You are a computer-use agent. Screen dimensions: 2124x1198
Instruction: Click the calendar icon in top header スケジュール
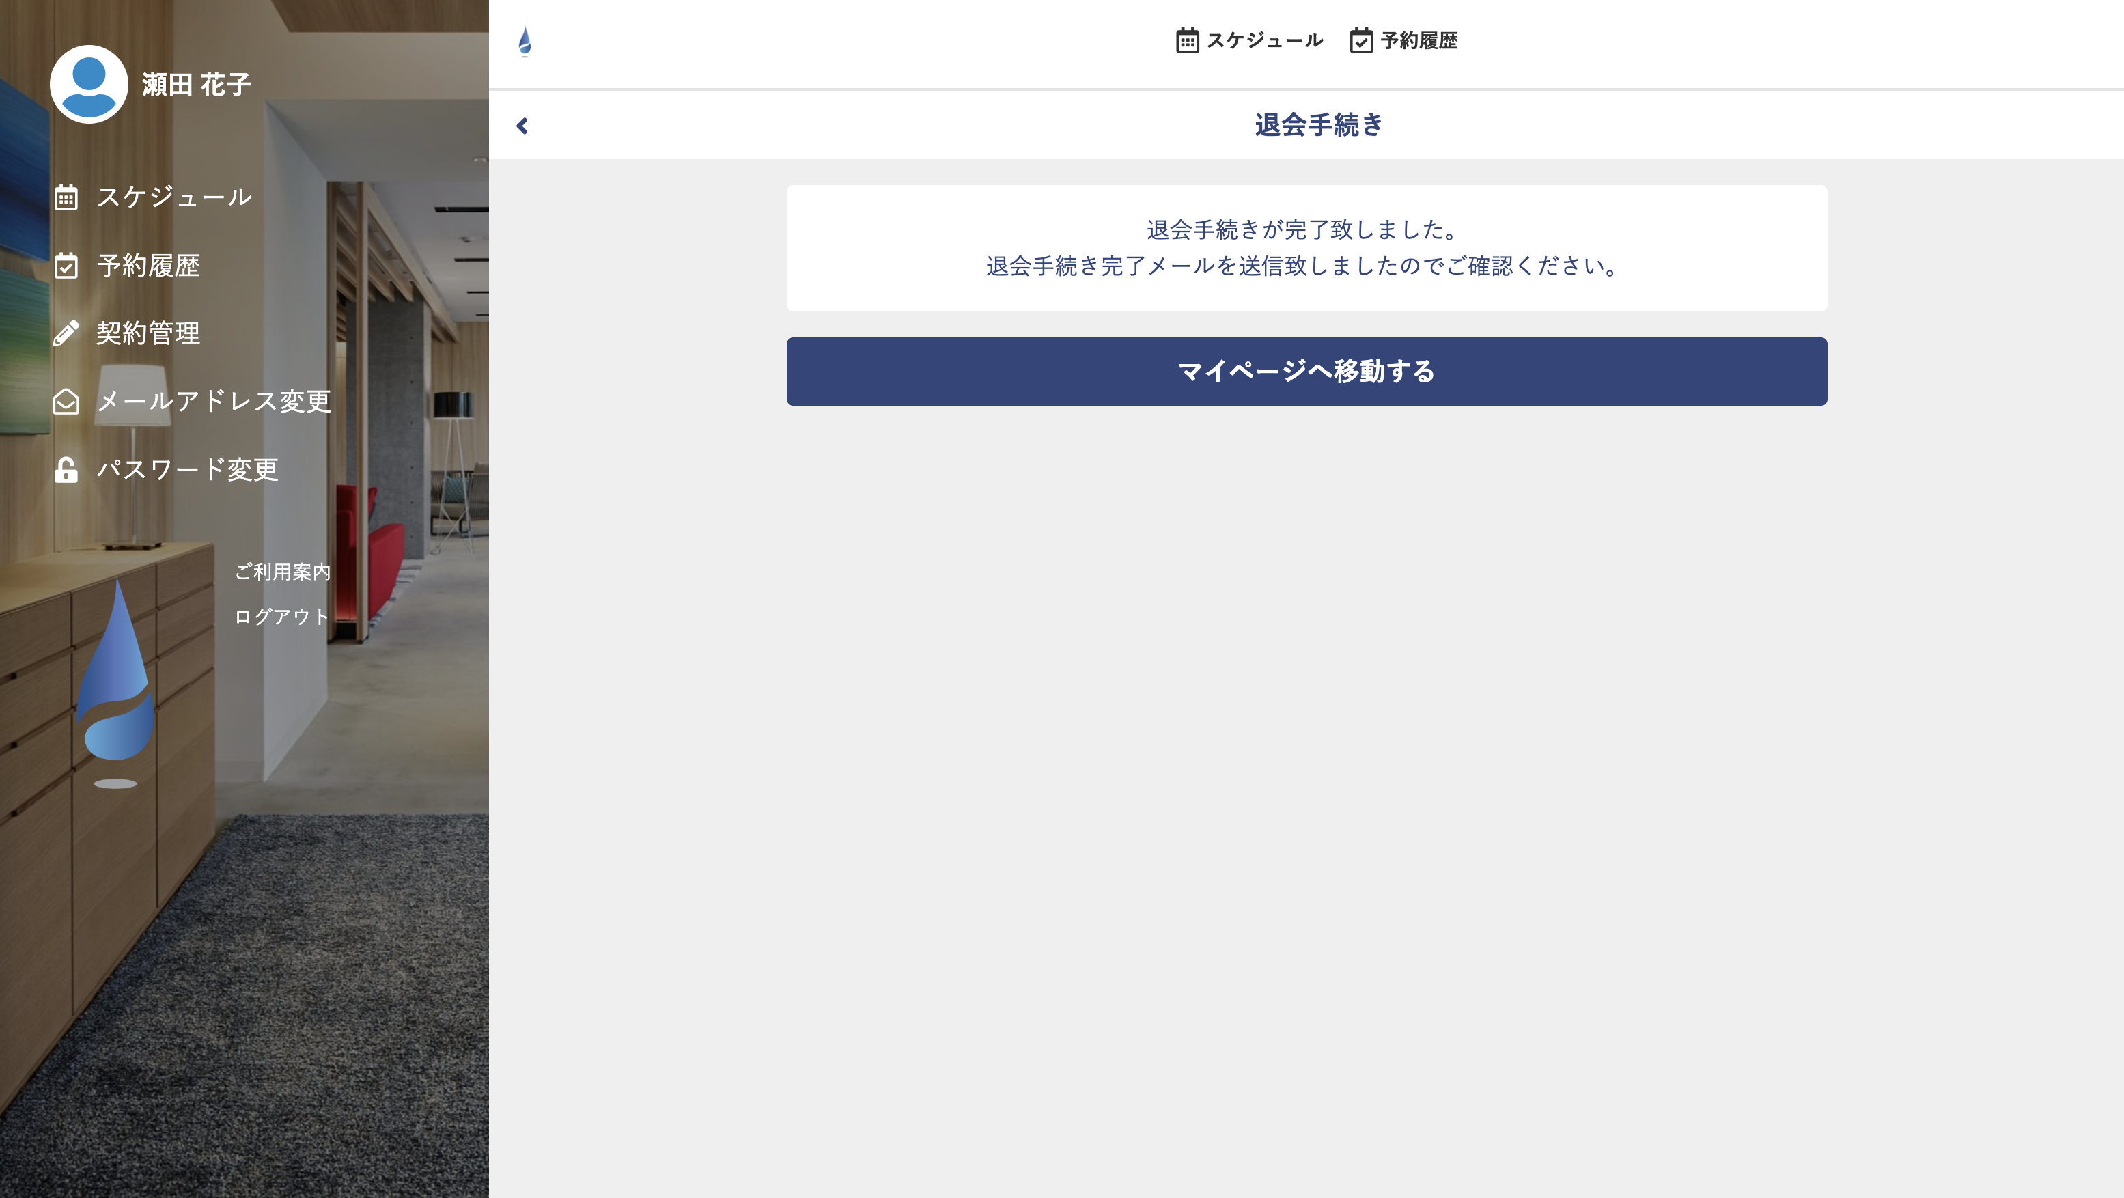[1188, 40]
